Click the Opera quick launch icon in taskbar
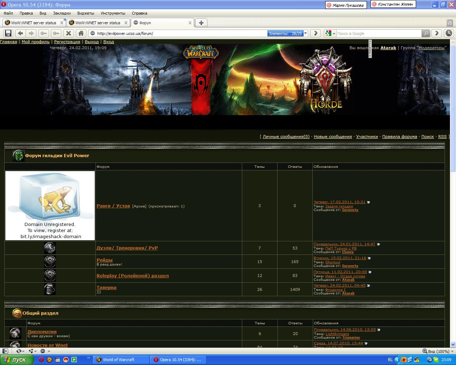Image resolution: width=456 pixels, height=365 pixels. [41, 360]
